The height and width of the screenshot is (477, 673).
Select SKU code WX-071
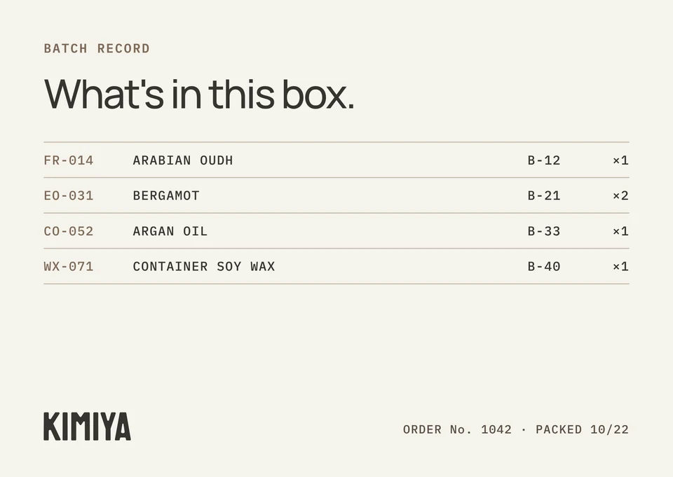pyautogui.click(x=69, y=266)
